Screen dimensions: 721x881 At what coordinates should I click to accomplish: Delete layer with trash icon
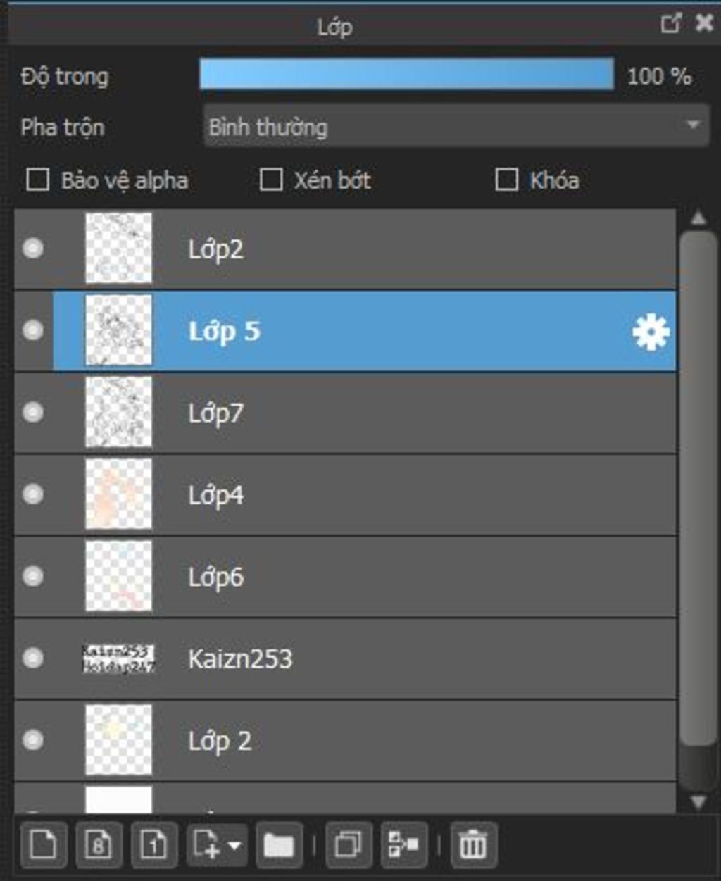point(473,844)
